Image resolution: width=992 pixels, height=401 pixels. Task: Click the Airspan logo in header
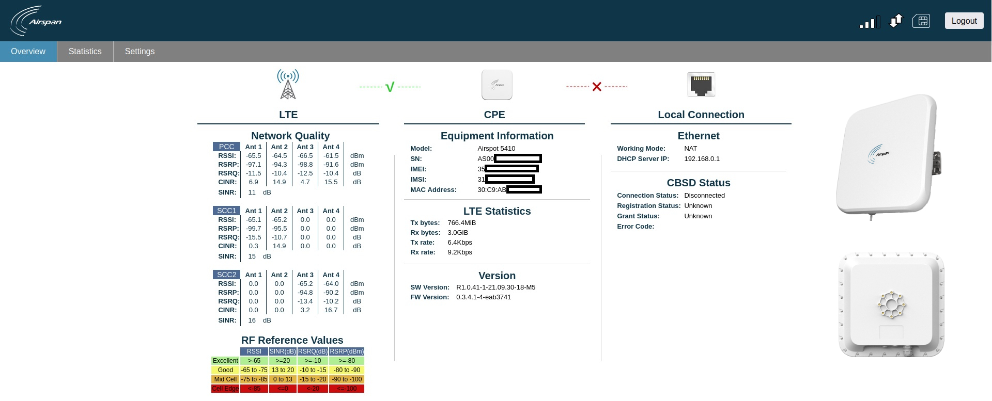click(x=36, y=21)
